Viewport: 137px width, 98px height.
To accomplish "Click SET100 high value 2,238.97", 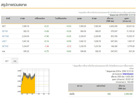I will click(x=82, y=36).
